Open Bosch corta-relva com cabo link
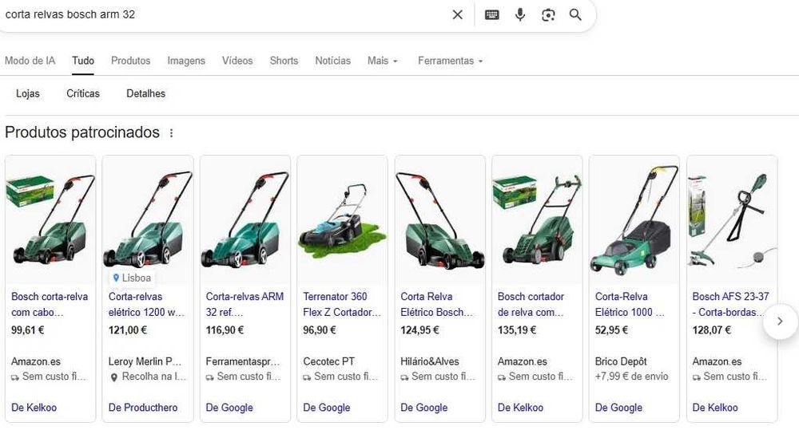 (50, 304)
